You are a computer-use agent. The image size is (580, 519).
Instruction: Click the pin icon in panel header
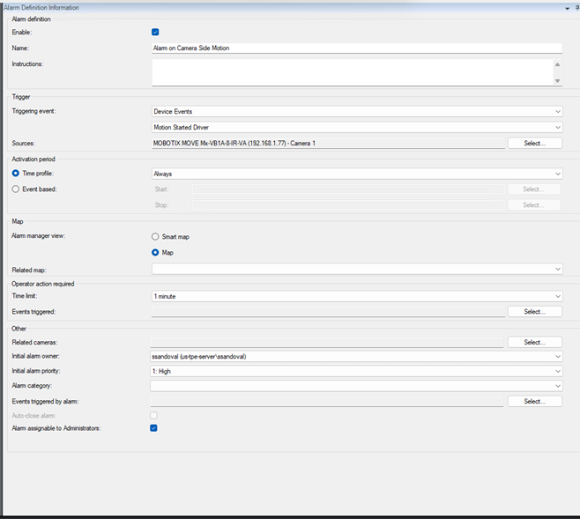tap(577, 8)
